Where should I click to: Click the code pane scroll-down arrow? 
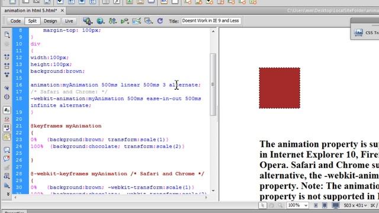(213, 191)
